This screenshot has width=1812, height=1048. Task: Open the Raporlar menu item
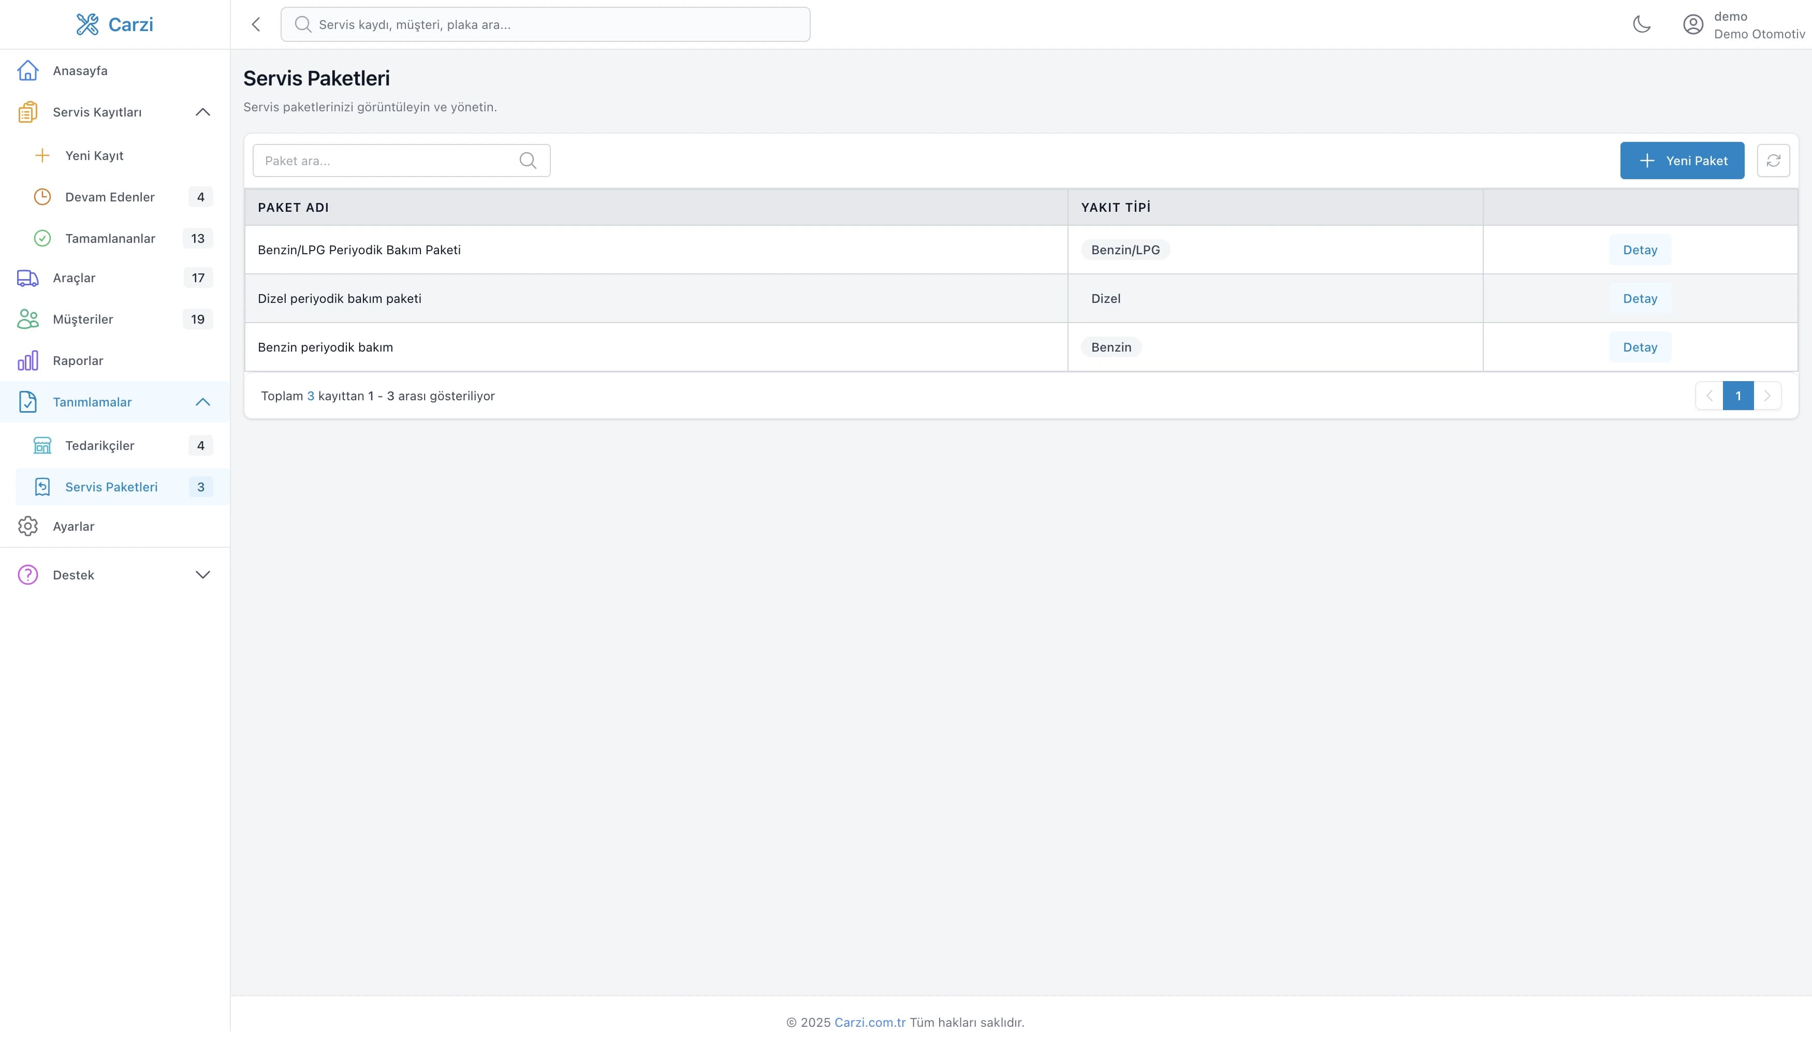tap(115, 360)
